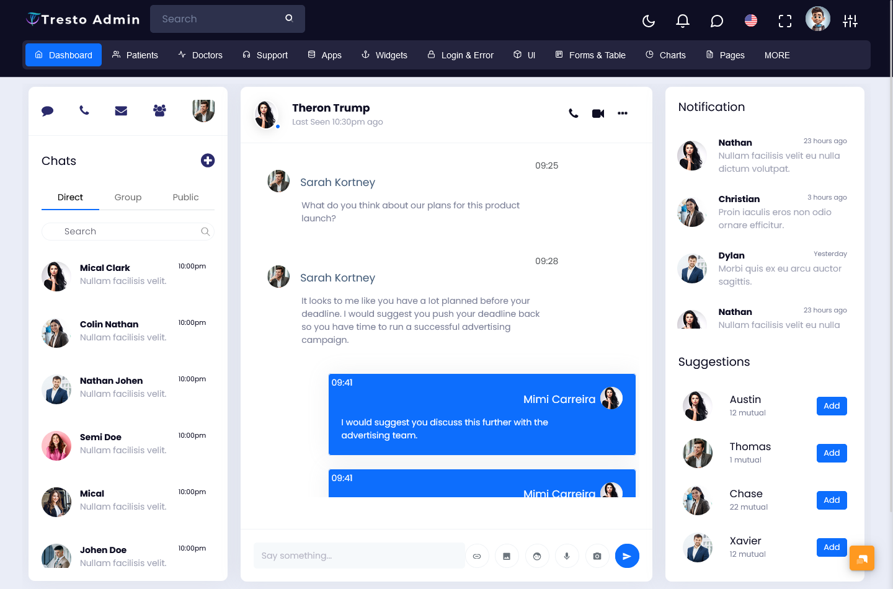Image resolution: width=893 pixels, height=589 pixels.
Task: Create a new chat with the plus button
Action: pos(208,161)
